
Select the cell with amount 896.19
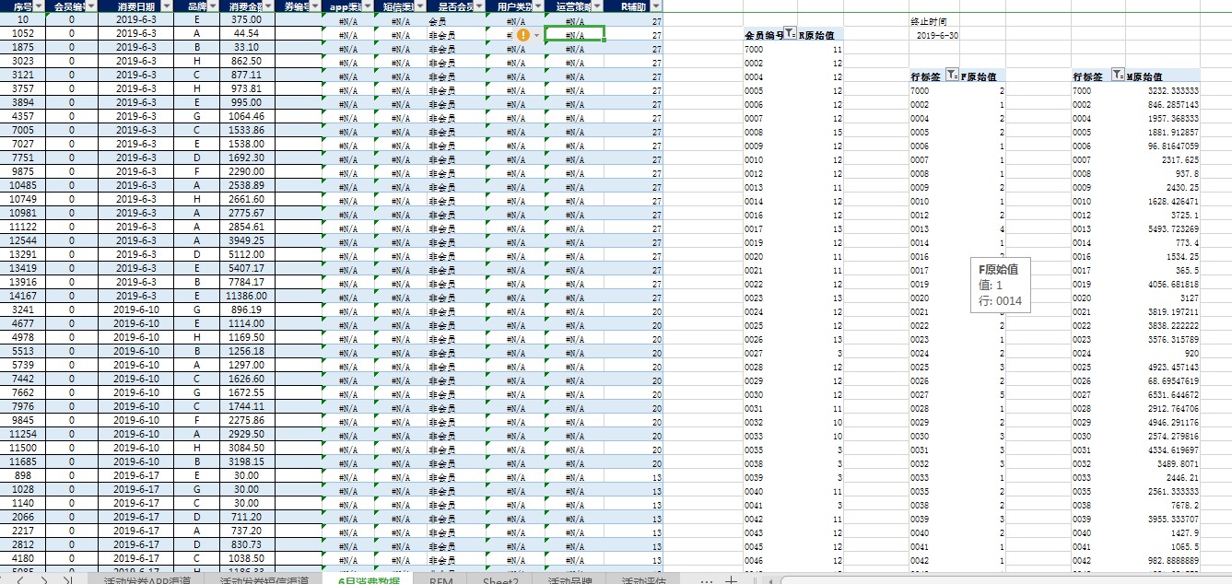point(246,310)
